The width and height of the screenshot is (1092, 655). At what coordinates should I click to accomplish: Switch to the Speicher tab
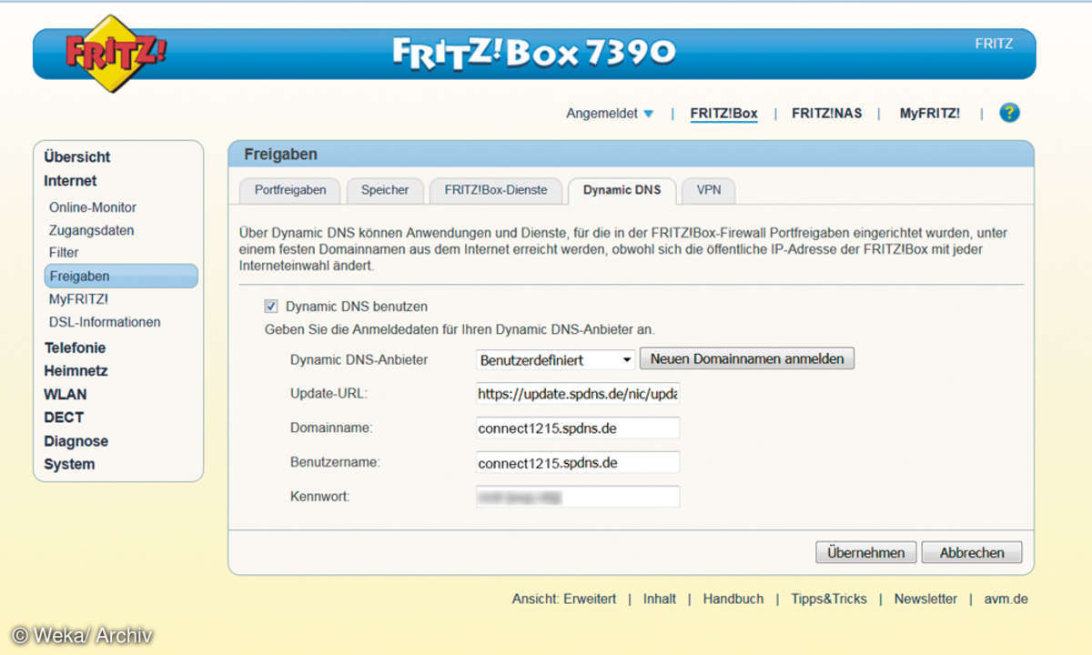tap(385, 190)
